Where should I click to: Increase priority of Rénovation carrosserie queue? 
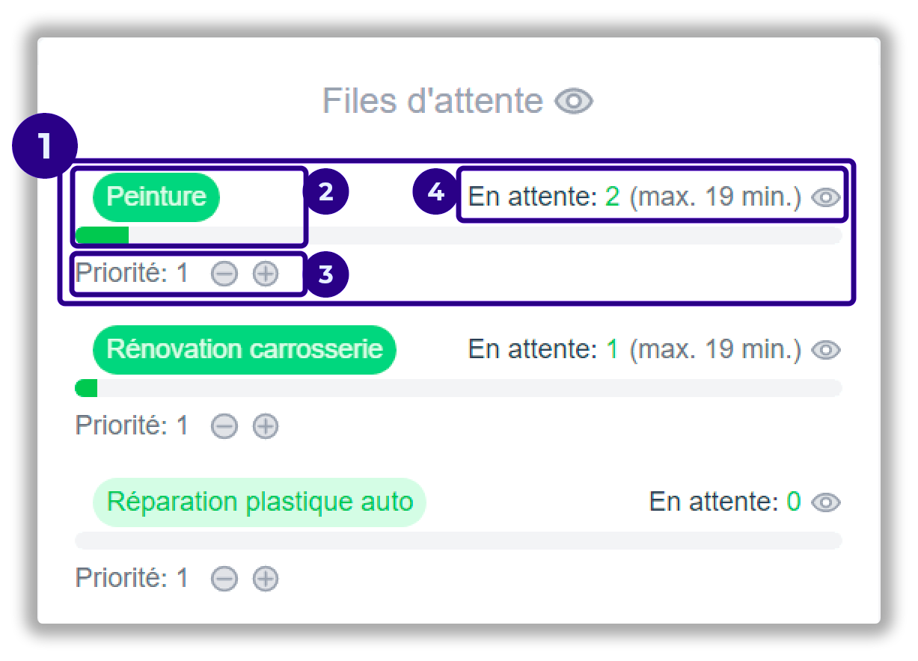(x=265, y=426)
